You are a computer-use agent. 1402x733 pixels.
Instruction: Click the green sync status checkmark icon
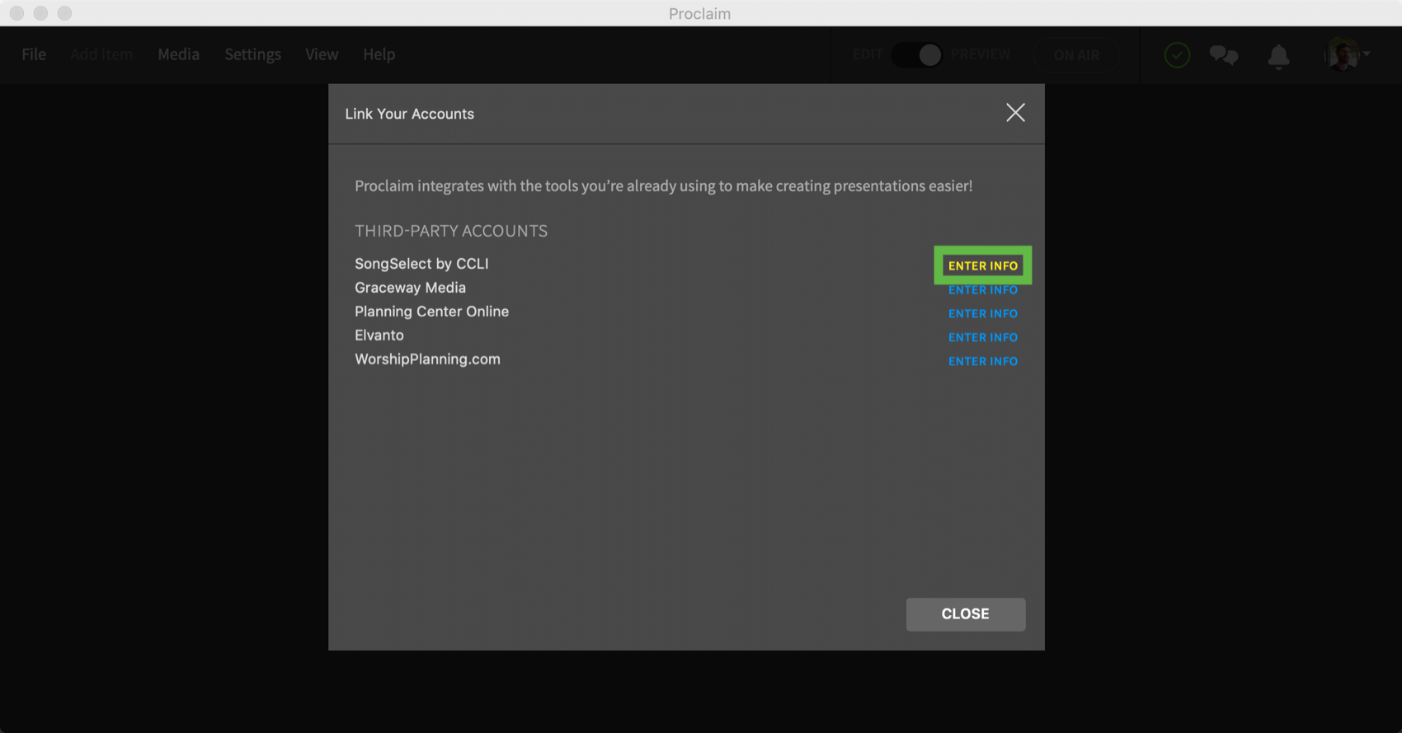[1177, 55]
